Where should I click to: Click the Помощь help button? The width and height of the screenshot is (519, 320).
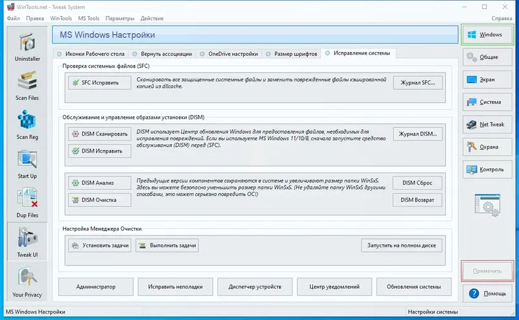pos(487,293)
